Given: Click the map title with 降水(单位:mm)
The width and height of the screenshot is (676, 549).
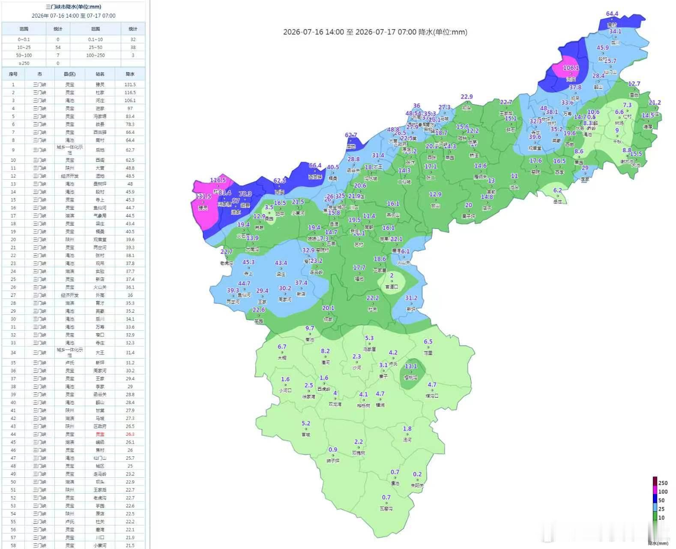Looking at the screenshot, I should point(375,32).
